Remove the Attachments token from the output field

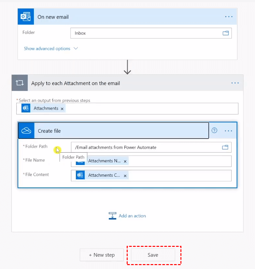[x=62, y=109]
